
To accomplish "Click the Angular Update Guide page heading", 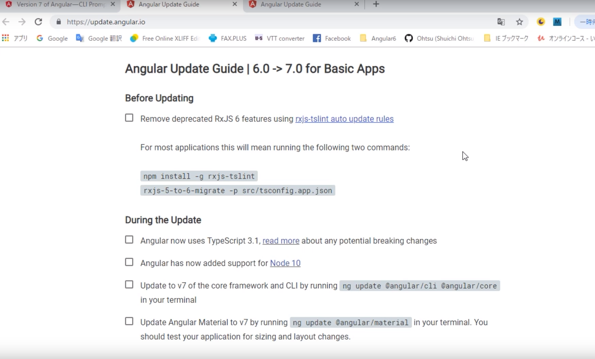I will click(255, 69).
